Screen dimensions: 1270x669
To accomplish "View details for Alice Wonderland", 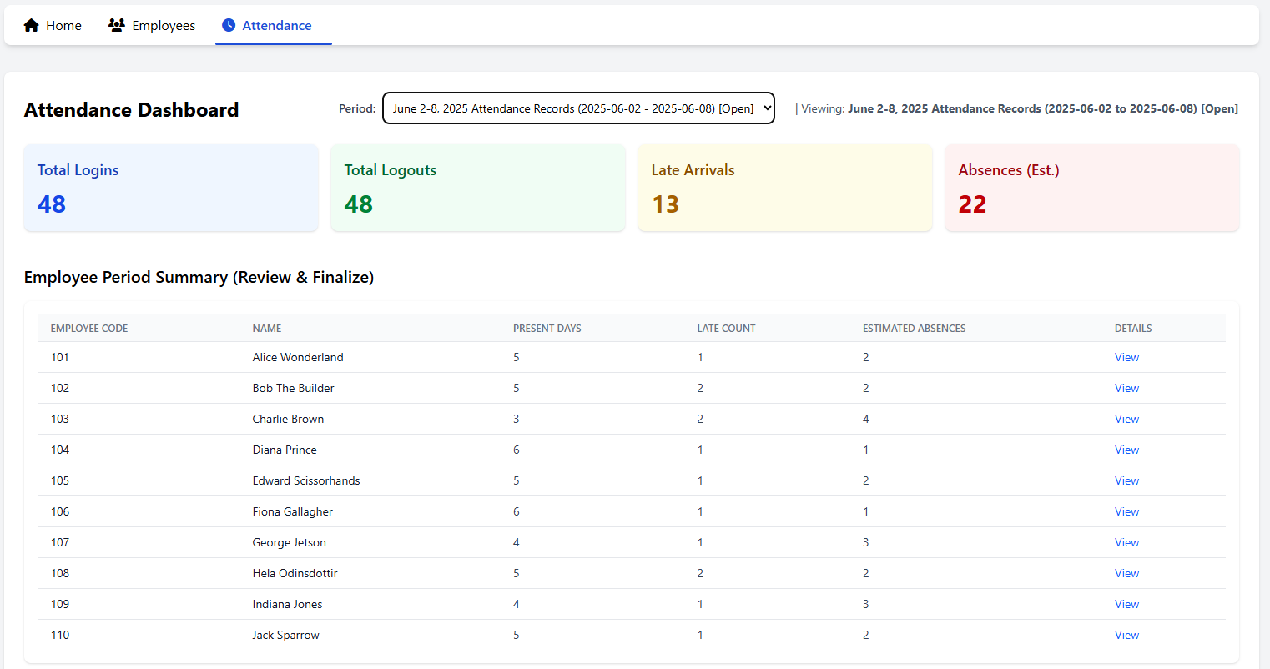I will click(1126, 357).
